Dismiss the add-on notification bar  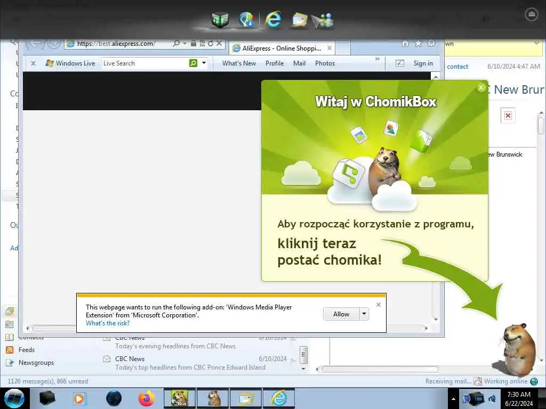[379, 305]
